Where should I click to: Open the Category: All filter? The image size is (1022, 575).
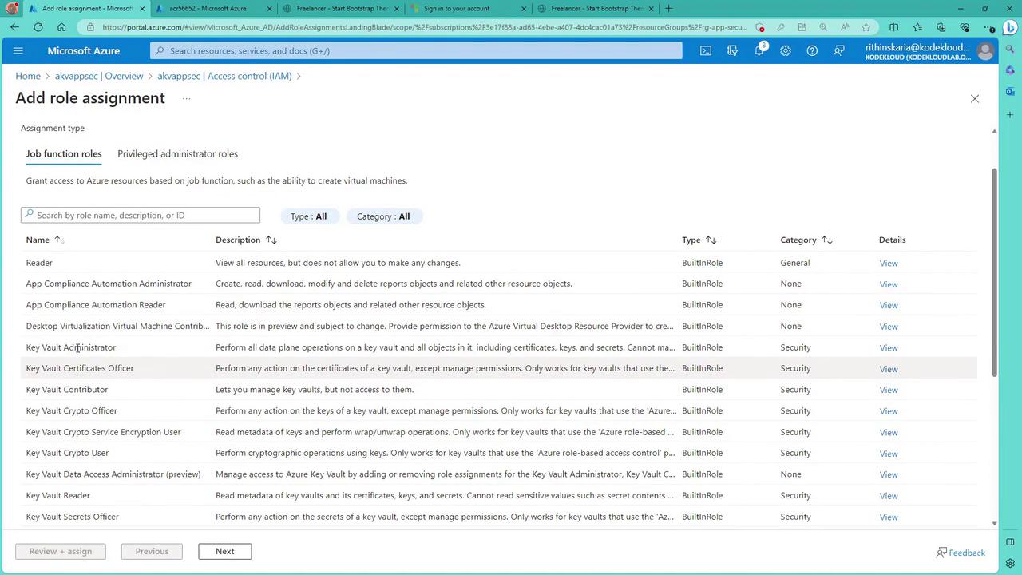(384, 216)
